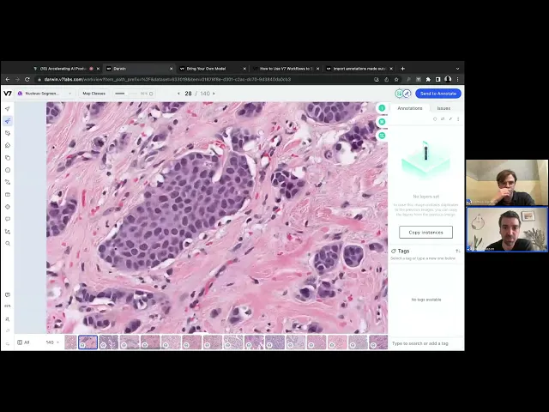
Task: Click Send to Annotate button
Action: pyautogui.click(x=438, y=94)
